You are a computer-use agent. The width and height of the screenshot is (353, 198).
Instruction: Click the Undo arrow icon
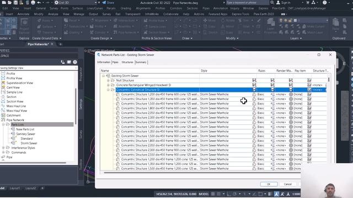coord(39,2)
